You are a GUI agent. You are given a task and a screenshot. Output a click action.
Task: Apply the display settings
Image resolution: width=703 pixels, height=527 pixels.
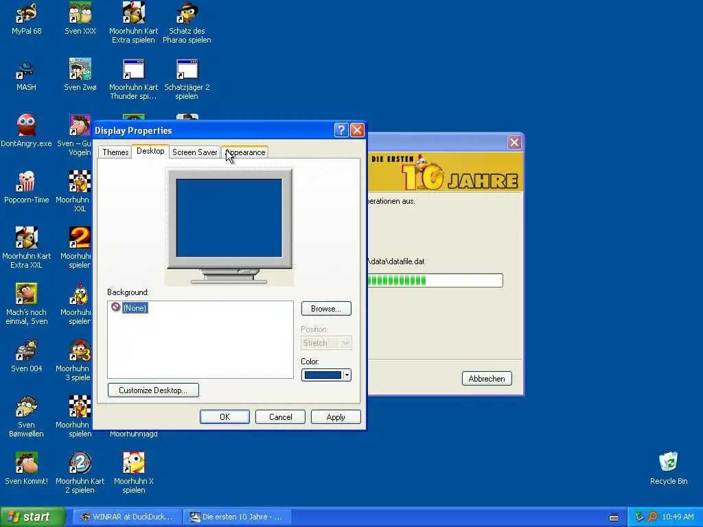336,417
